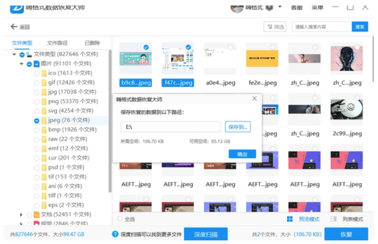Select the bmp folder radio button

tap(37, 130)
